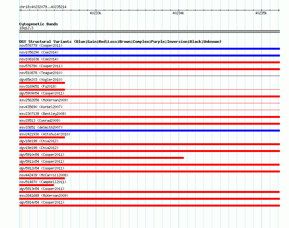Click the esv33651 (deSmith2007) label
289x228 pixels.
click(x=41, y=127)
